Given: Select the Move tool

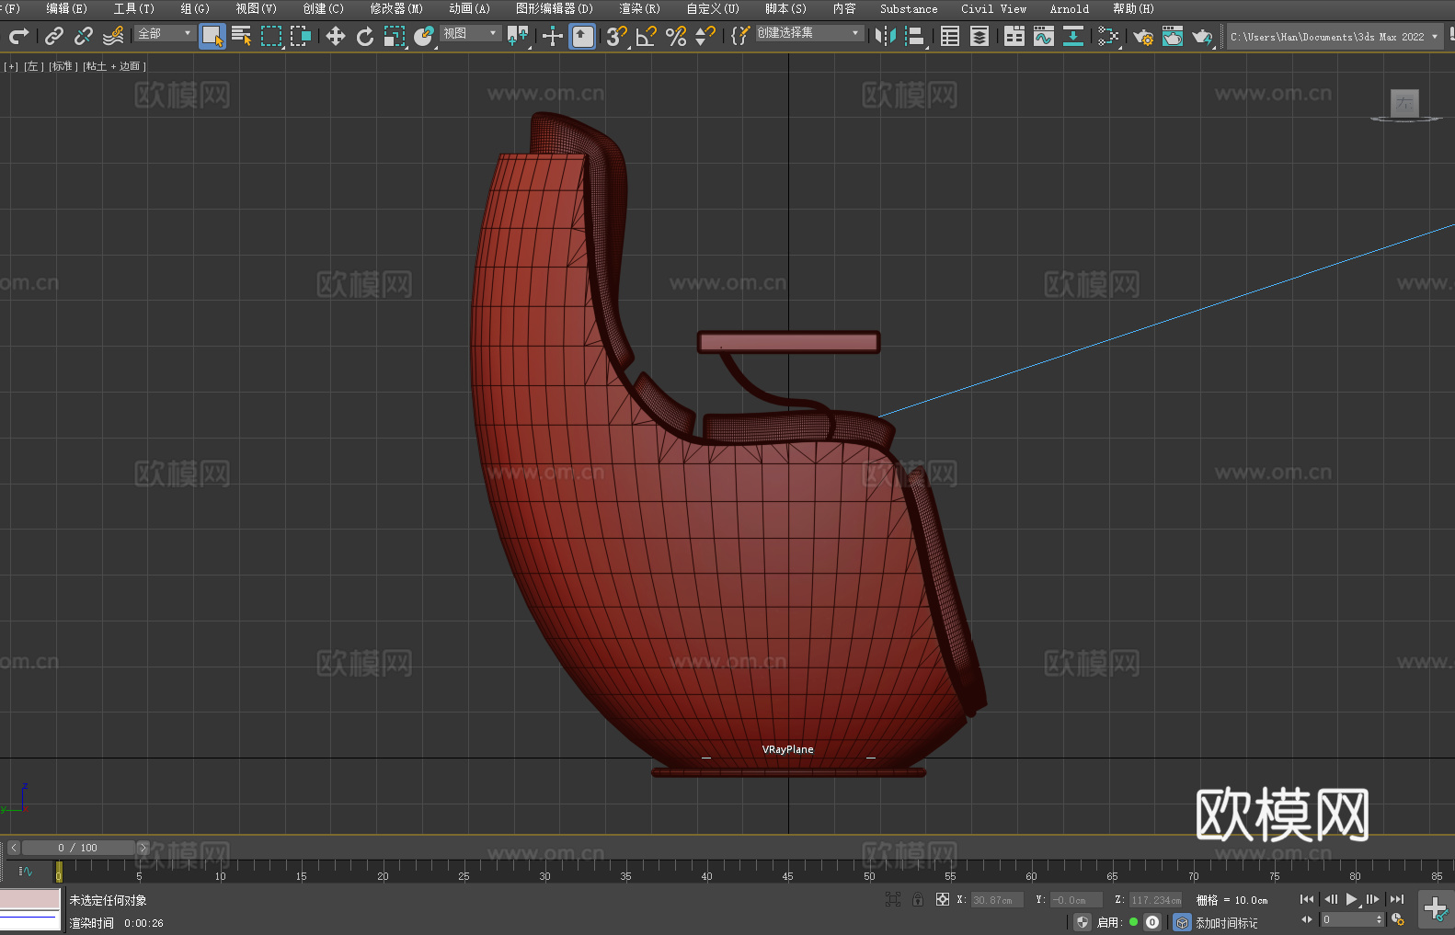Looking at the screenshot, I should tap(336, 36).
